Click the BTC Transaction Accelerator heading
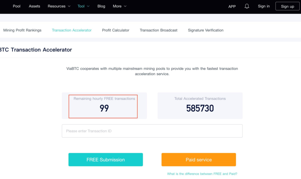Image resolution: width=301 pixels, height=179 pixels. coord(36,50)
